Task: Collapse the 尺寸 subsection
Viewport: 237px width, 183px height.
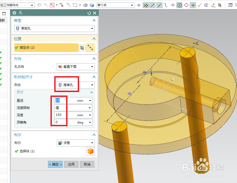Action: [x=92, y=92]
